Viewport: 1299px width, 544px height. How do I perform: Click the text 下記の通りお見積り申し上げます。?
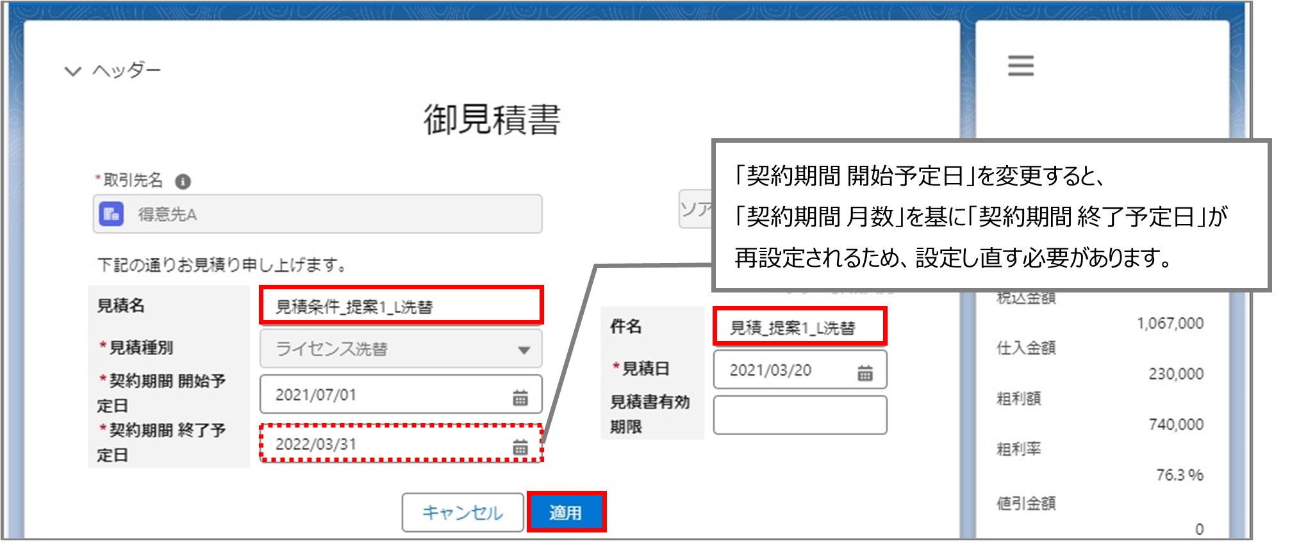click(222, 264)
